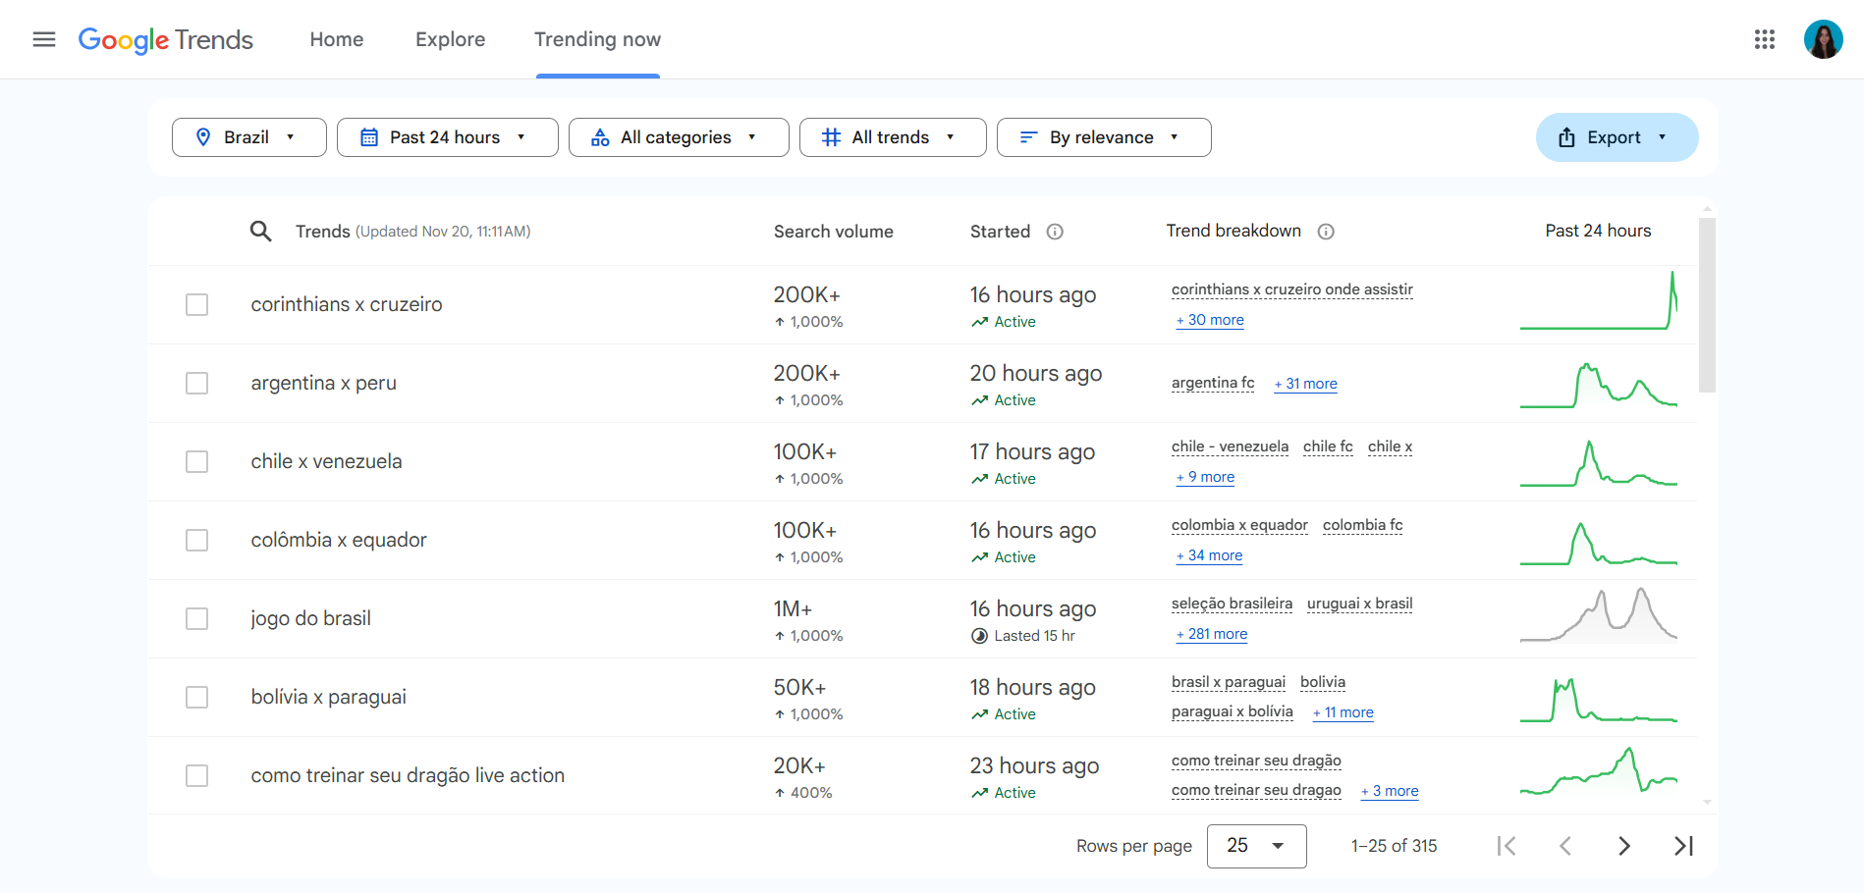Go to the previous page of results
This screenshot has width=1864, height=893.
1565,846
